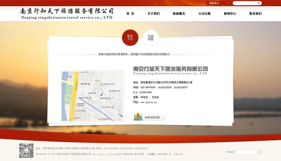Click the 客服 line 宋先生、王先生

[x=146, y=97]
